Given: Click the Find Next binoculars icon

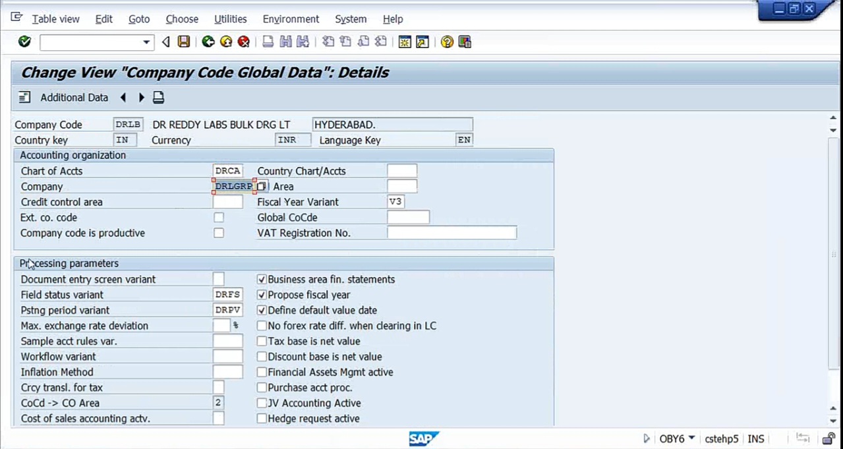Looking at the screenshot, I should click(x=303, y=42).
